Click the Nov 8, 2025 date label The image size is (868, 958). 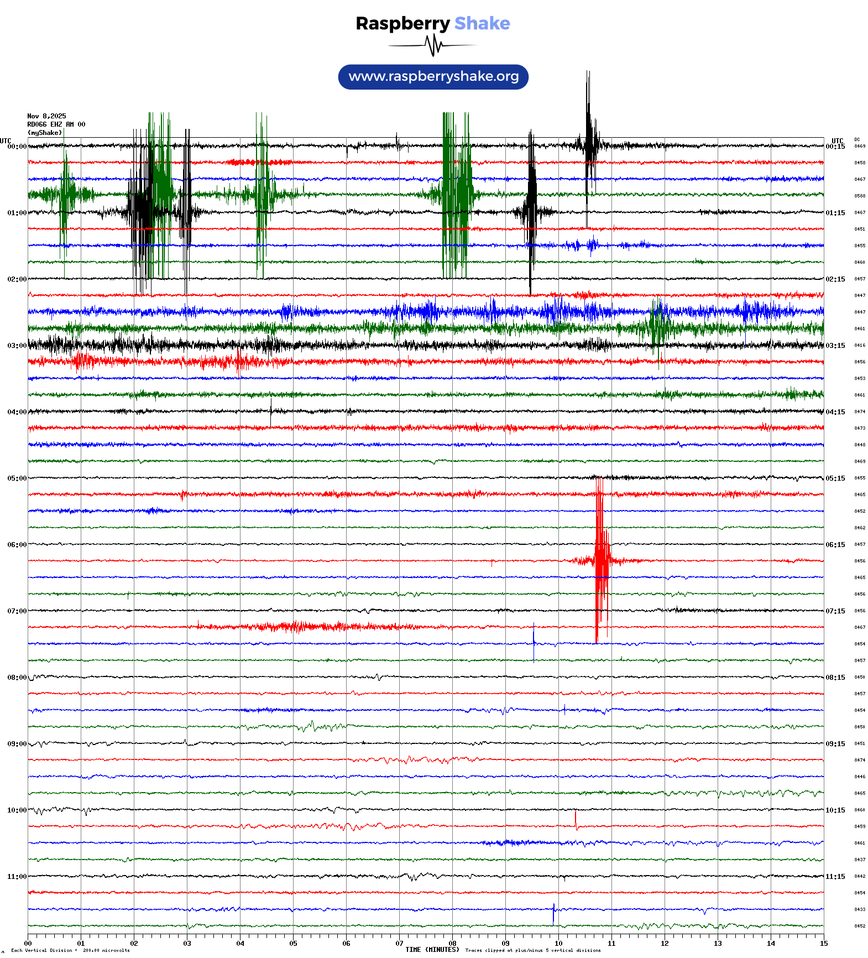pyautogui.click(x=46, y=116)
